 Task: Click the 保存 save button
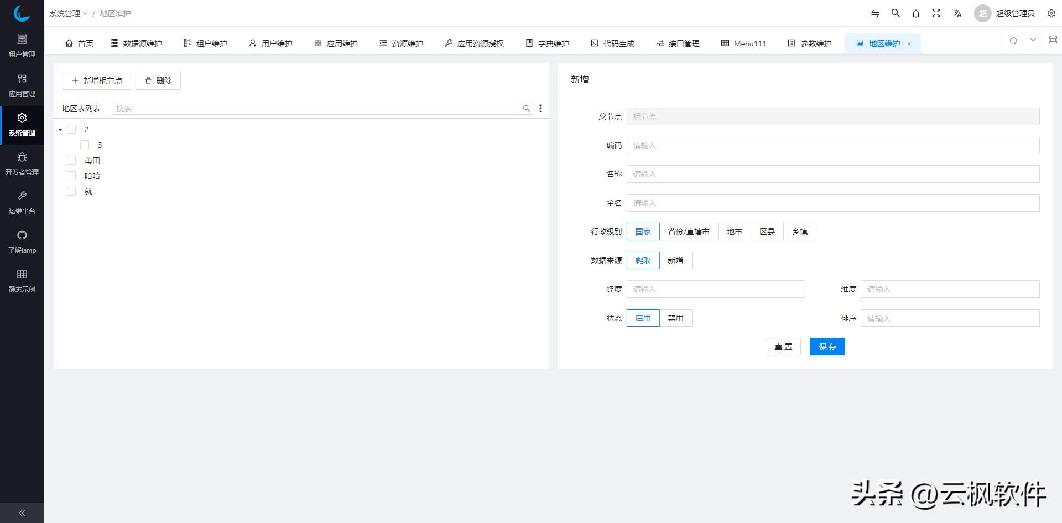pos(827,347)
